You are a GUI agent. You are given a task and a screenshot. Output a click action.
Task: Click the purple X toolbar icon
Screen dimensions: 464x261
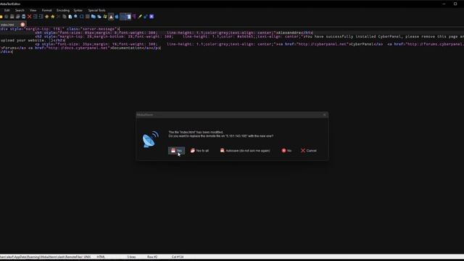[152, 17]
